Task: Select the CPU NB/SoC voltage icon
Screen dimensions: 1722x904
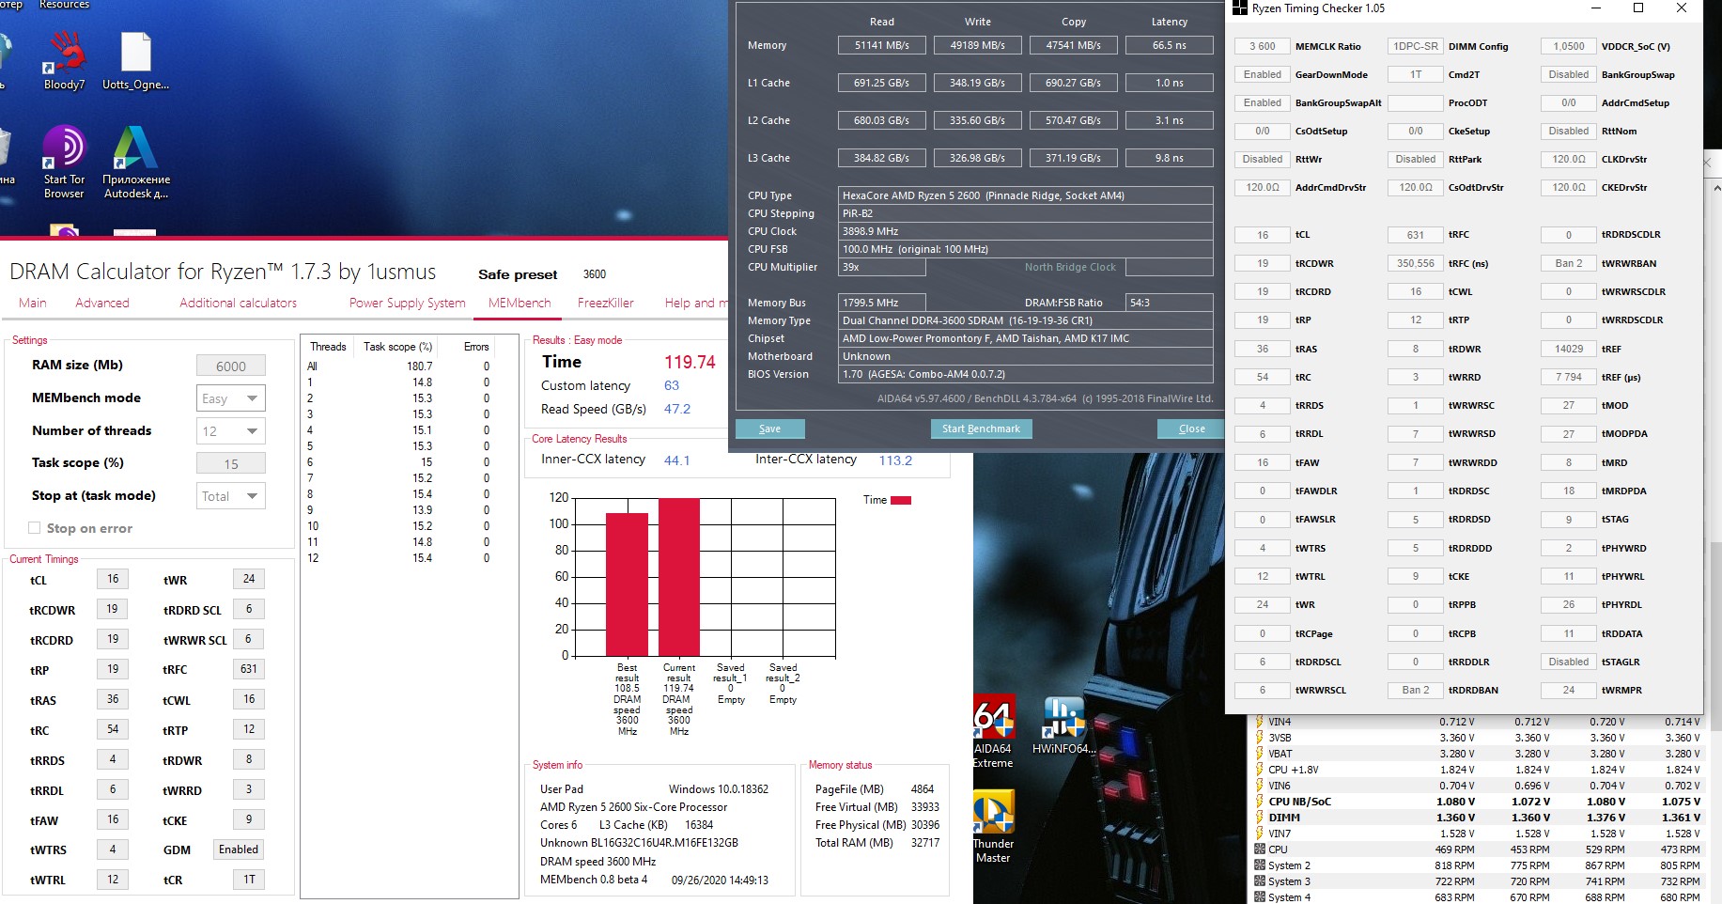Action: pos(1259,802)
